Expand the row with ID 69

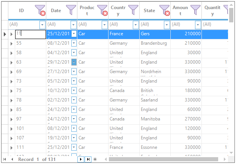click(x=12, y=72)
